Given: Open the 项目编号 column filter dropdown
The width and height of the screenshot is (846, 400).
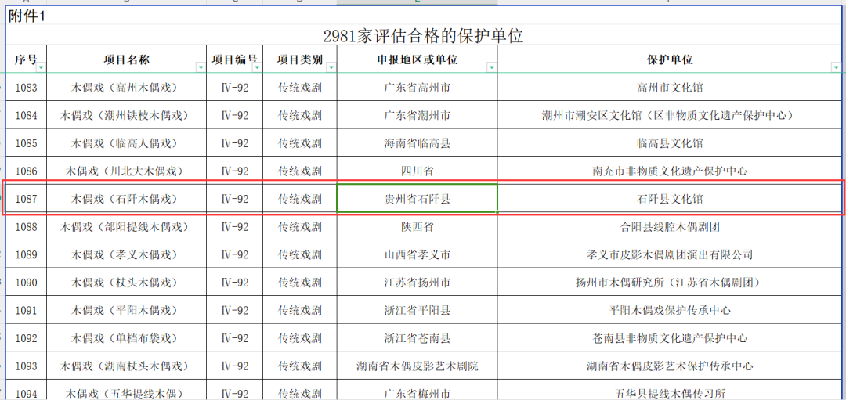Looking at the screenshot, I should (257, 68).
